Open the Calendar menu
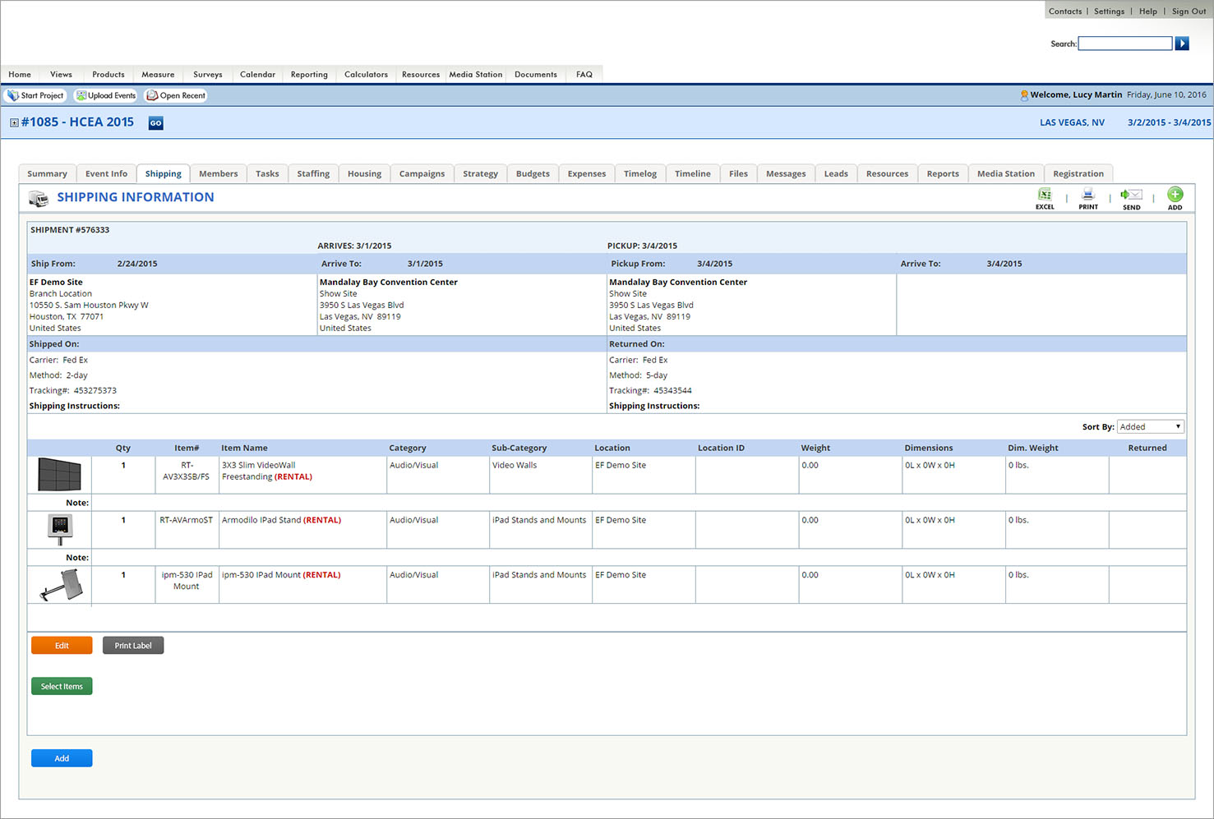 tap(257, 74)
